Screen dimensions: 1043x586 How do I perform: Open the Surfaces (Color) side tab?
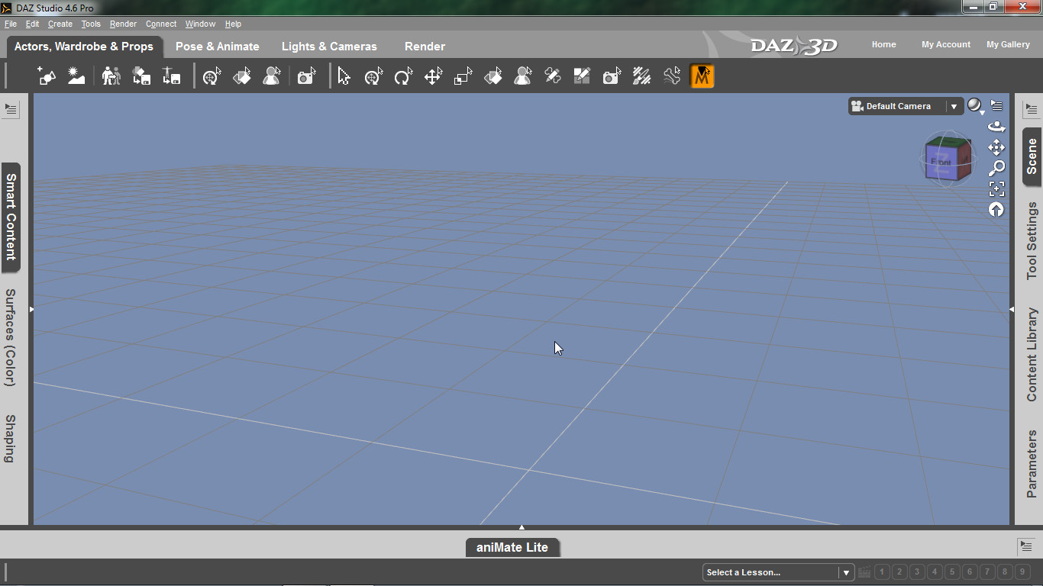(x=11, y=337)
